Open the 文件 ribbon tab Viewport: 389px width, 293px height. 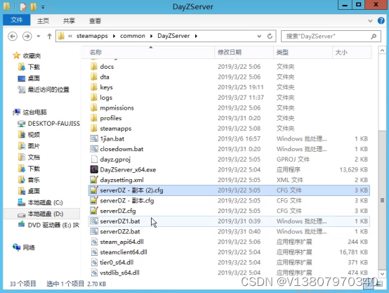(16, 20)
